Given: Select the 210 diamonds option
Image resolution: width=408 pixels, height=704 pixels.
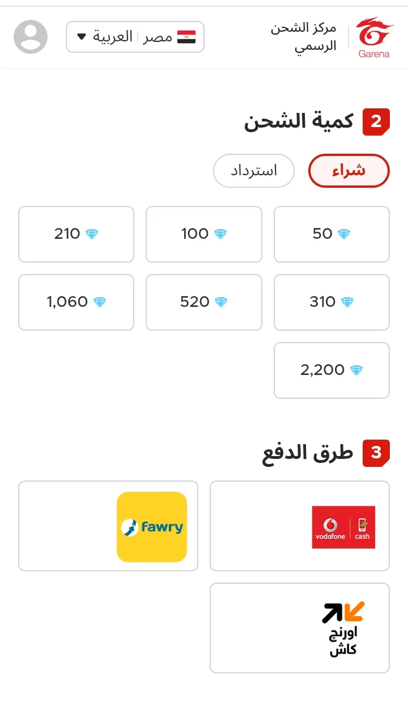Looking at the screenshot, I should 76,234.
